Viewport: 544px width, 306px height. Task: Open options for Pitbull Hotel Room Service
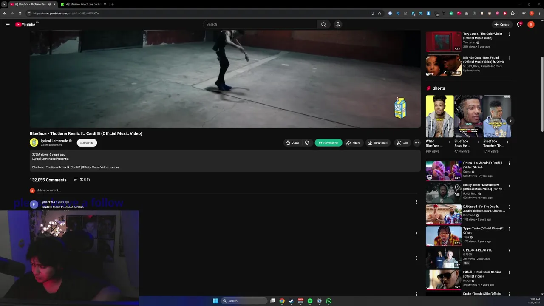point(510,272)
